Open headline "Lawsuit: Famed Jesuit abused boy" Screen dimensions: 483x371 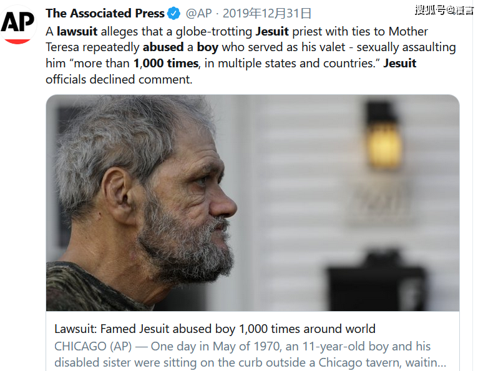(x=215, y=329)
